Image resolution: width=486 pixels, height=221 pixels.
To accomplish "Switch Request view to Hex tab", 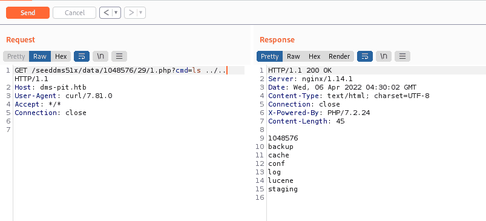I will [61, 56].
